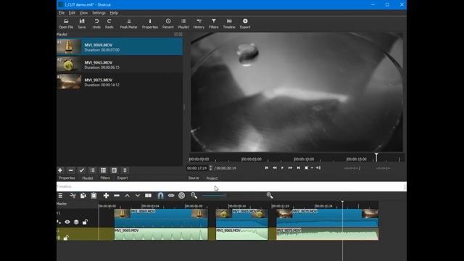The height and width of the screenshot is (261, 464).
Task: Click the Redo toolbar icon
Action: coord(109,24)
